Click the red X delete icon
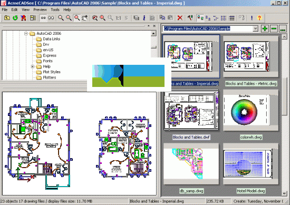This screenshot has width=290, height=205. click(x=180, y=18)
